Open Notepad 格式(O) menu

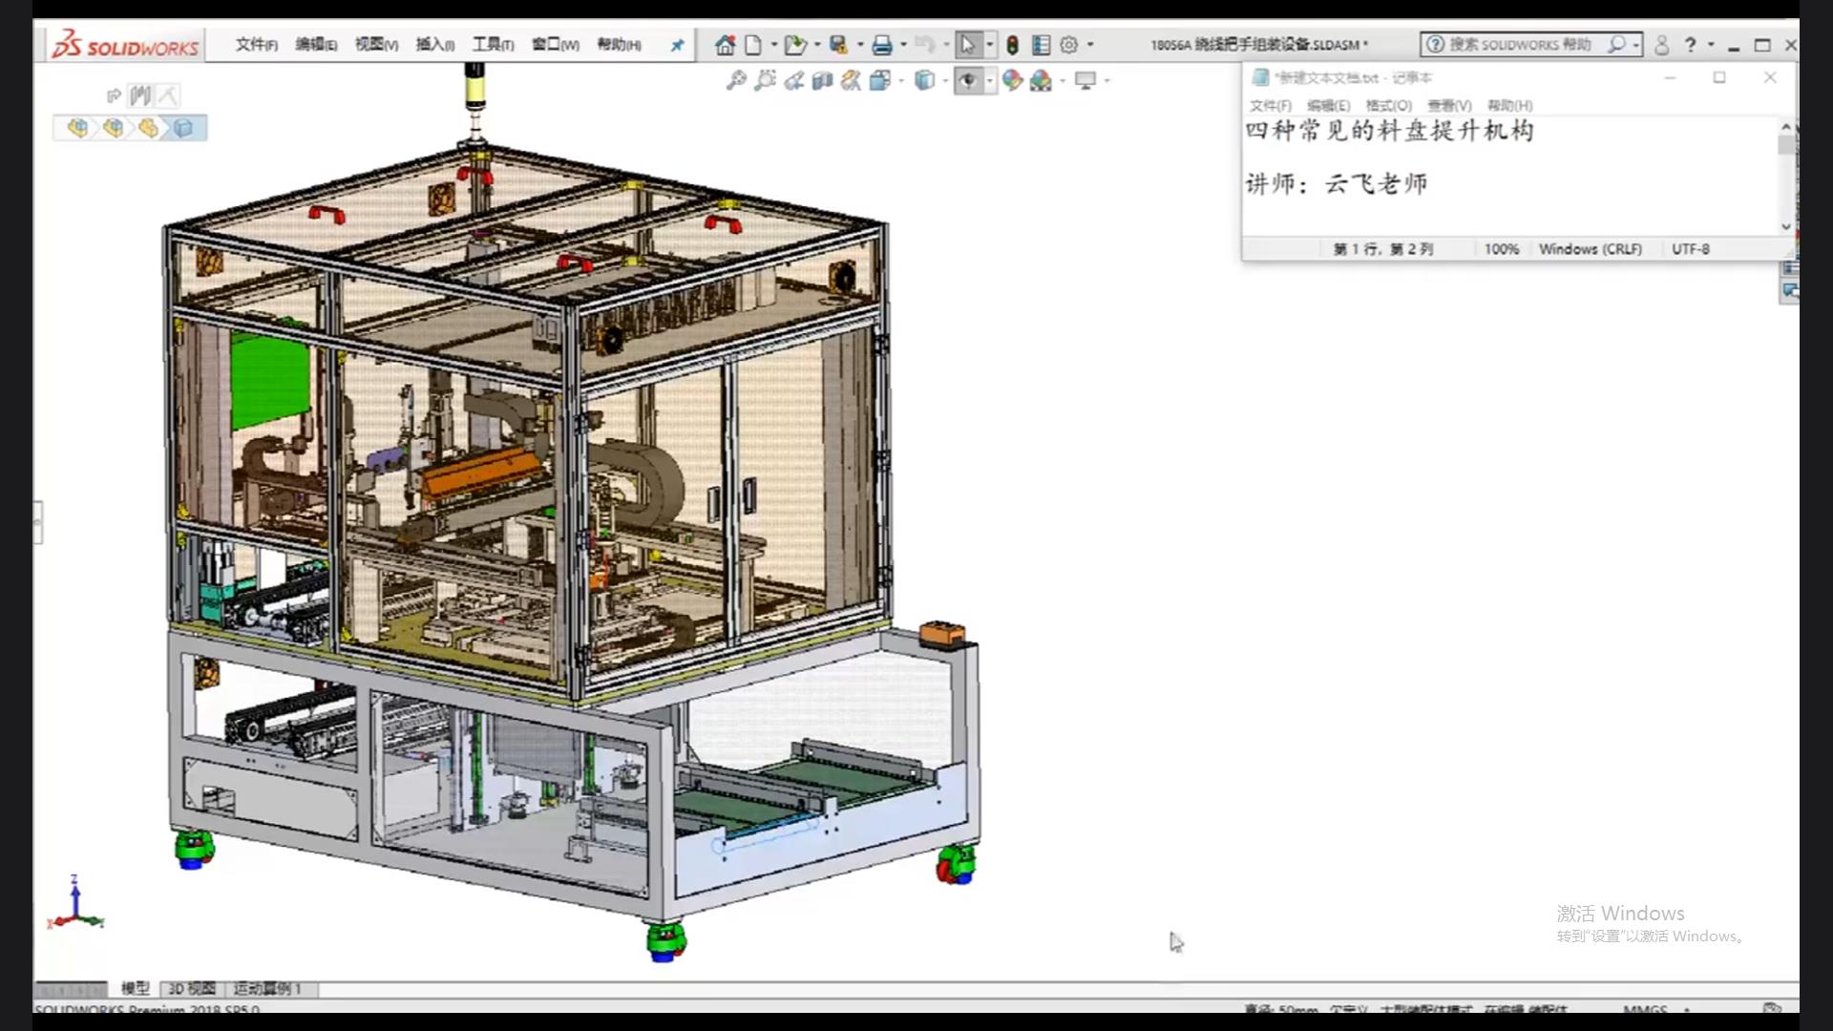(1388, 105)
